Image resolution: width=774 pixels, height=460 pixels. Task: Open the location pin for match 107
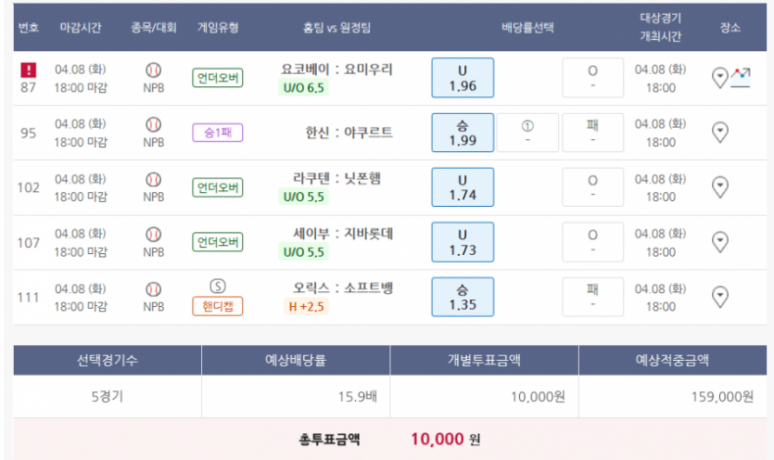(720, 242)
